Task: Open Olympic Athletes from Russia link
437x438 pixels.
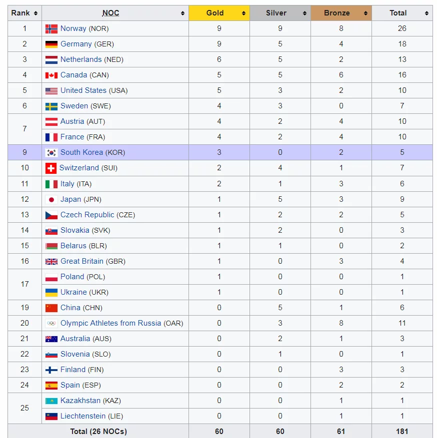Action: (110, 323)
